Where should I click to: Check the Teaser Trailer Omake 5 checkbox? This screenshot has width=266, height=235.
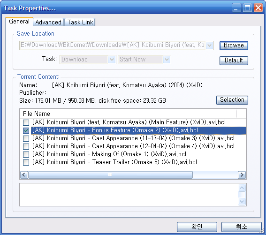pos(26,162)
